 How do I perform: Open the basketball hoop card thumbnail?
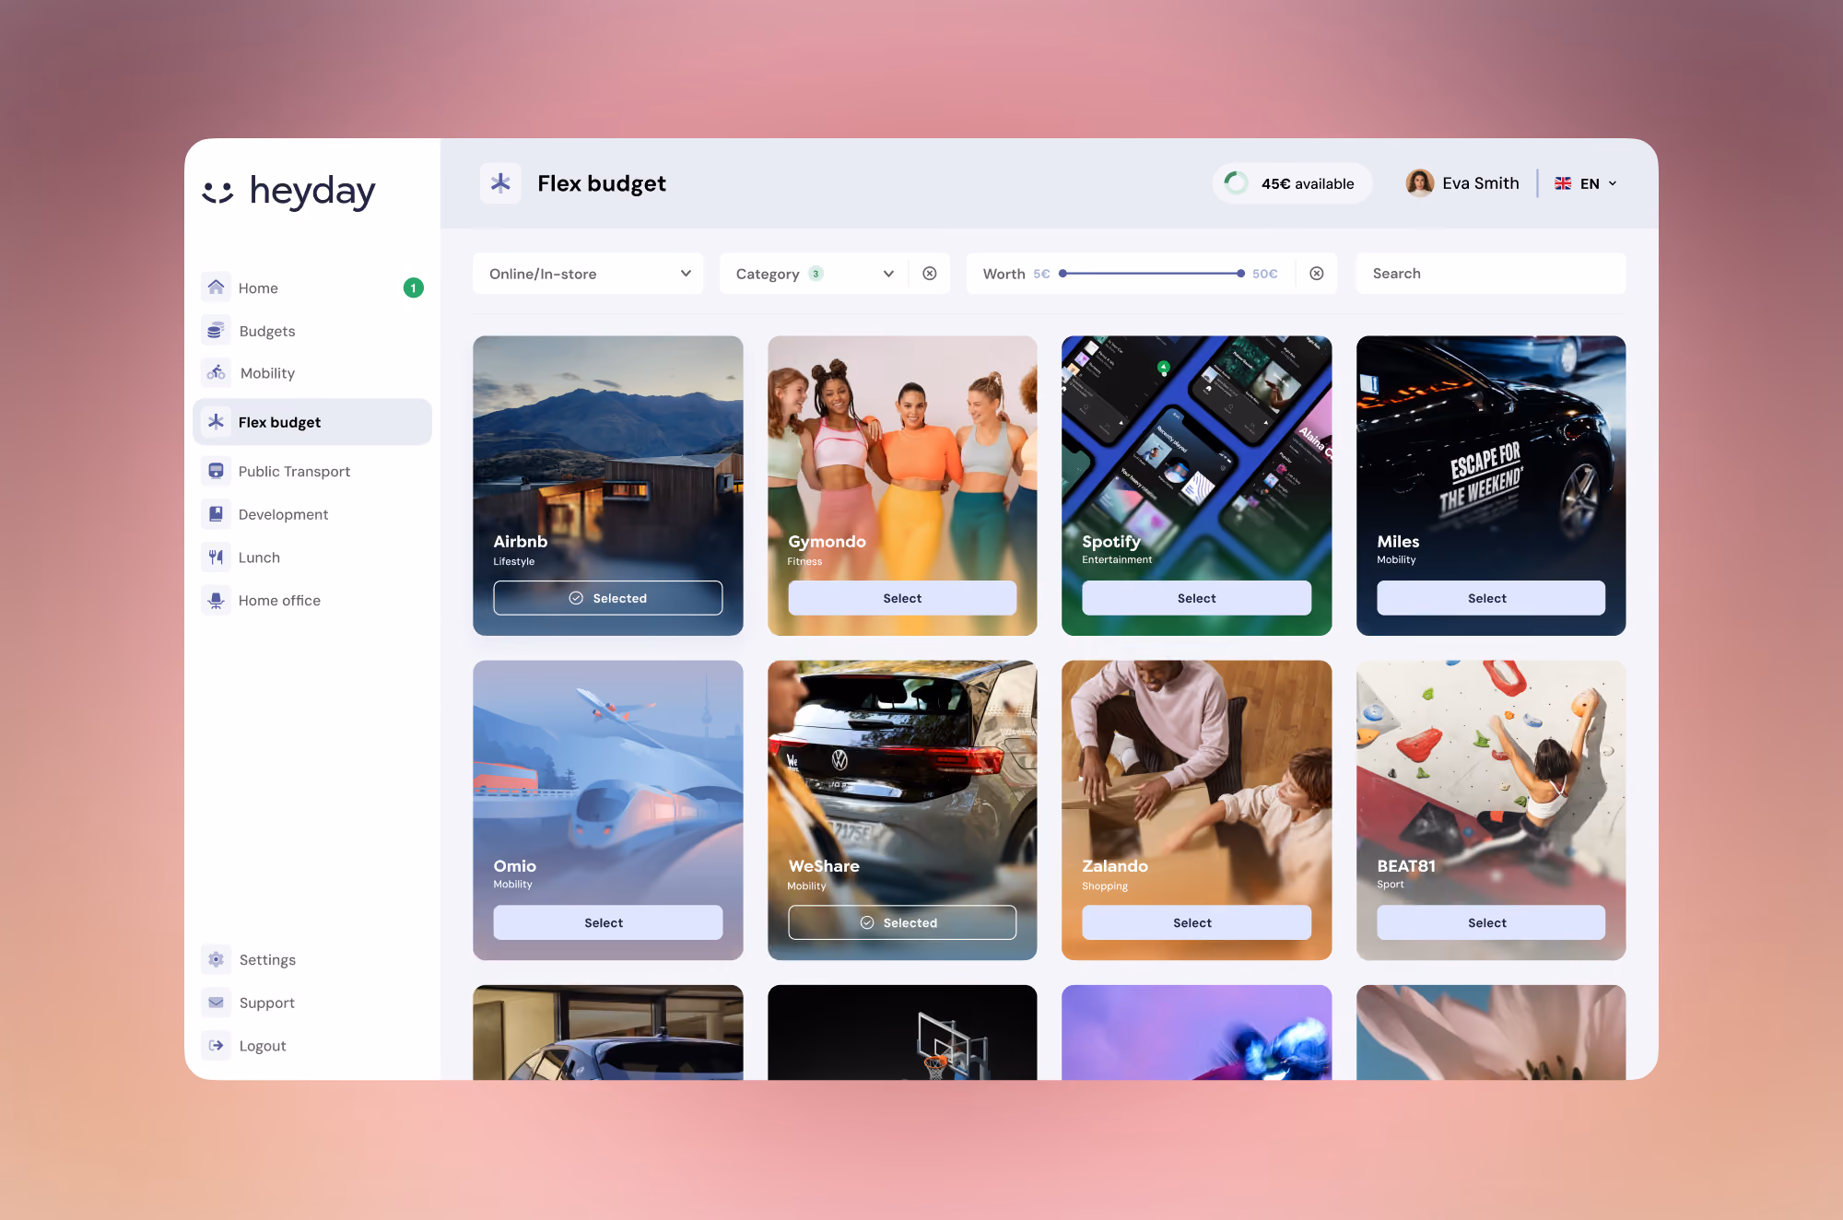click(x=902, y=1032)
